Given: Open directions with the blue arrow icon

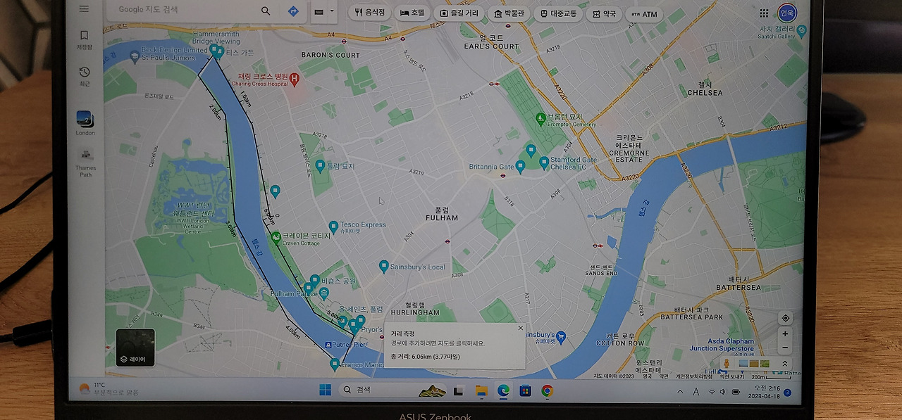Looking at the screenshot, I should click(x=293, y=11).
